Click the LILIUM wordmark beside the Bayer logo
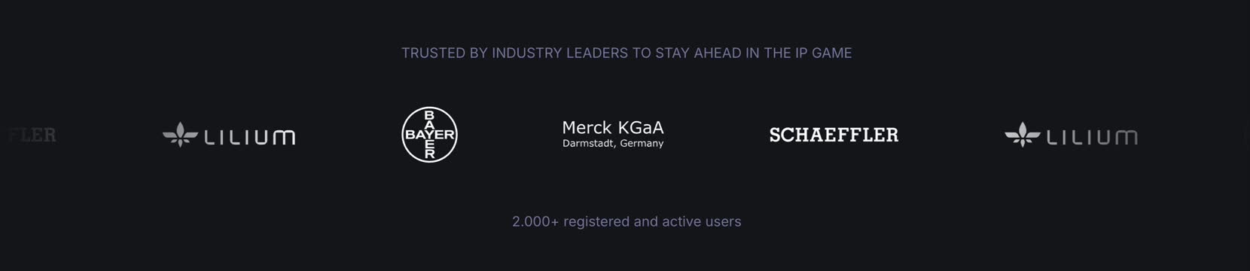1250x271 pixels. pyautogui.click(x=249, y=137)
